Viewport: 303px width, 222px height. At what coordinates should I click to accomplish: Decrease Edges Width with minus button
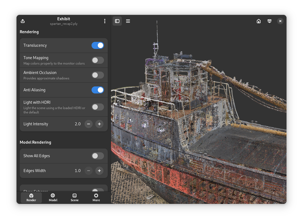pyautogui.click(x=89, y=171)
